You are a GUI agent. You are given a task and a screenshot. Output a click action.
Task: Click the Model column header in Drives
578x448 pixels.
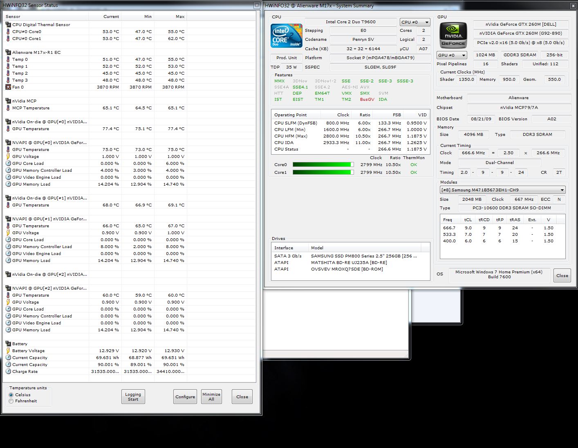[x=365, y=248]
